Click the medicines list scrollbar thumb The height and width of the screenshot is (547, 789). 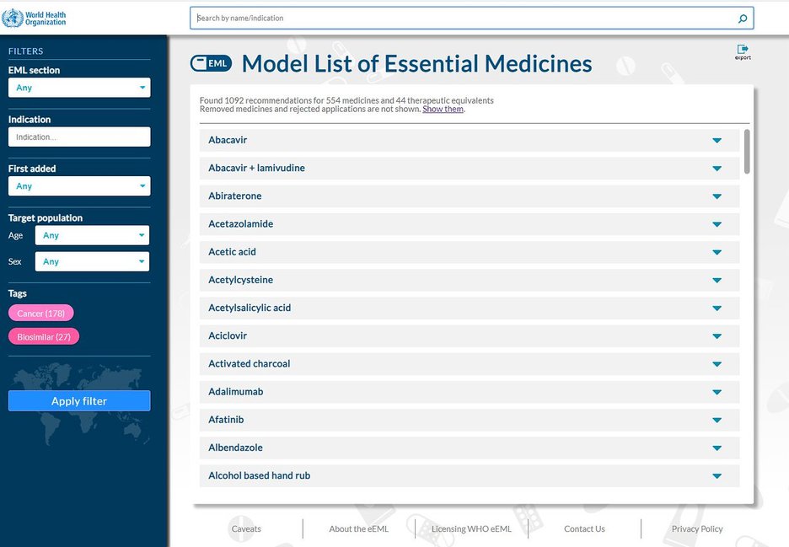pos(747,152)
